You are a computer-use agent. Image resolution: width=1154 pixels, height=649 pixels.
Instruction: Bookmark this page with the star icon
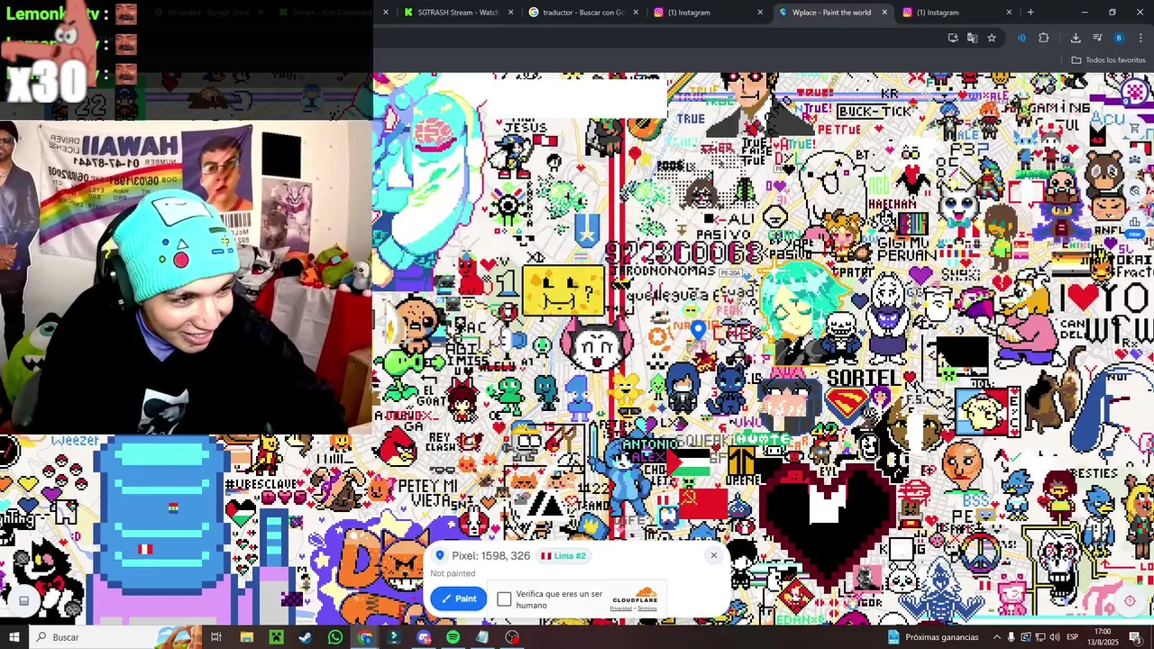point(992,38)
